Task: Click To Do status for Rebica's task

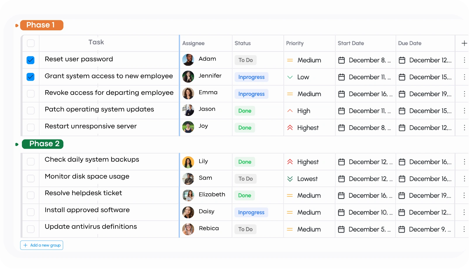Action: (246, 229)
